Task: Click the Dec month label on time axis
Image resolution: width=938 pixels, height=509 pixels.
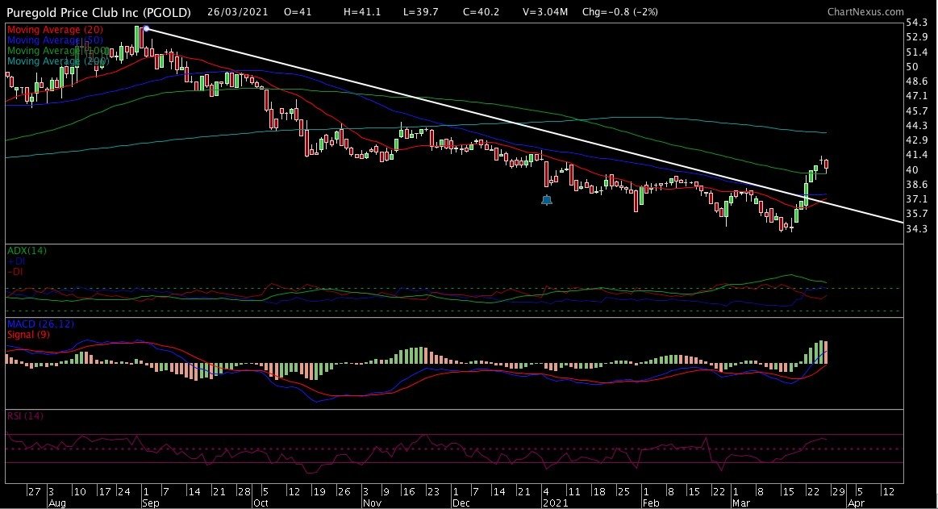Action: (461, 503)
